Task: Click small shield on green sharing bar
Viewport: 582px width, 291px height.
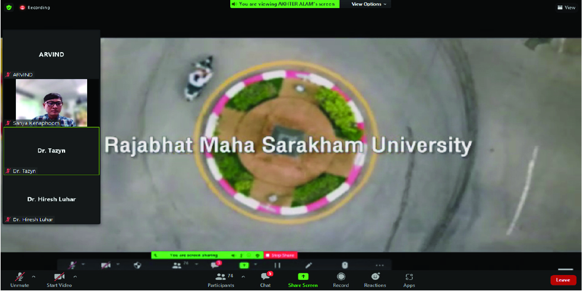Action: coord(257,255)
